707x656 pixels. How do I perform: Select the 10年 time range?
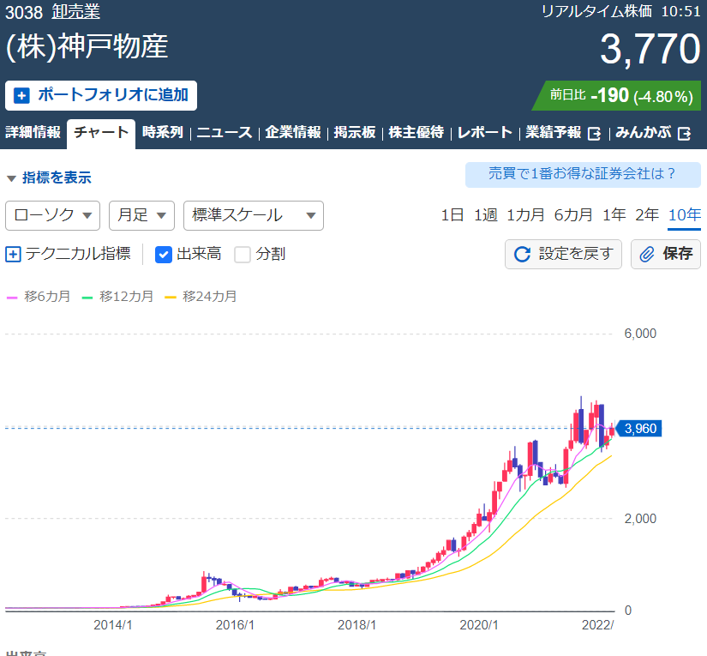(x=684, y=215)
